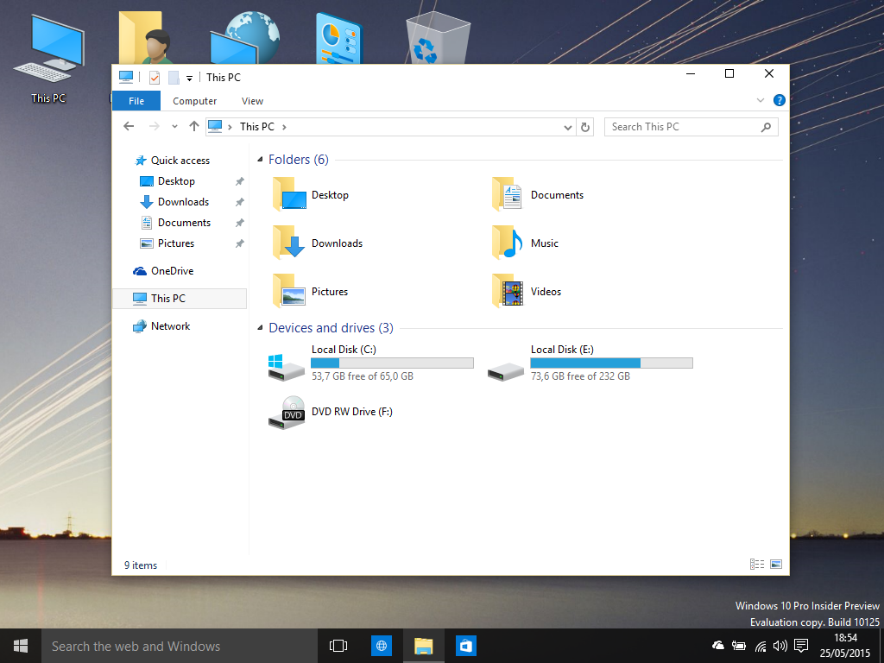Select the Local Disk (C:) drive
The width and height of the screenshot is (884, 663).
[370, 363]
